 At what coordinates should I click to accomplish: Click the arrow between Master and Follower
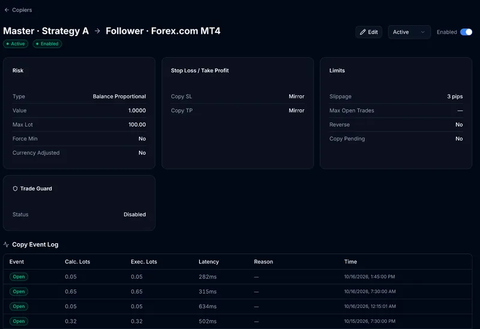(97, 31)
